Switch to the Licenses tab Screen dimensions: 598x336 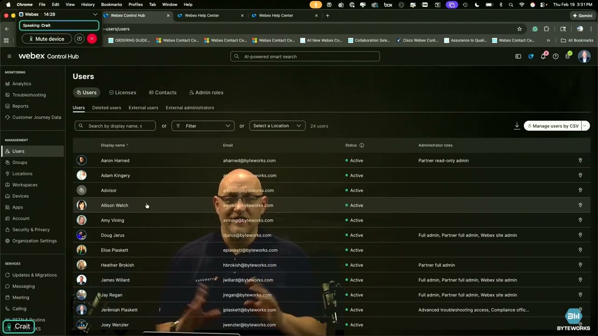[x=122, y=92]
